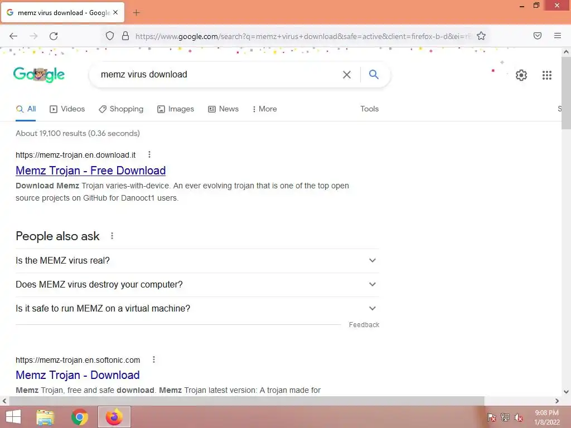Image resolution: width=571 pixels, height=428 pixels.
Task: Open a new tab with the plus button
Action: pyautogui.click(x=136, y=13)
